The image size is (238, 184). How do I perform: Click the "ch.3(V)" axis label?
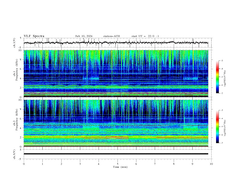14,154
